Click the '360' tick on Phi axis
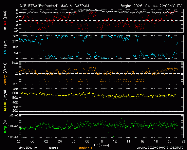The image size is (187, 150). pos(15,36)
